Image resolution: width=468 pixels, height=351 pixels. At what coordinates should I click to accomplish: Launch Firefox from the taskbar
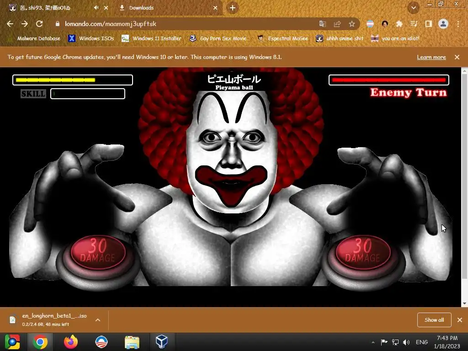(71, 342)
